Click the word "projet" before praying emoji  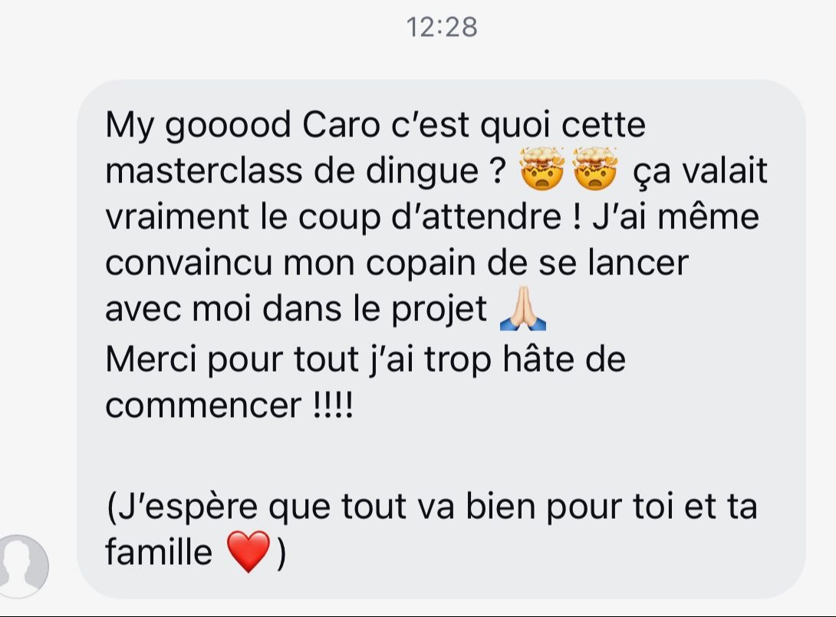click(x=439, y=310)
